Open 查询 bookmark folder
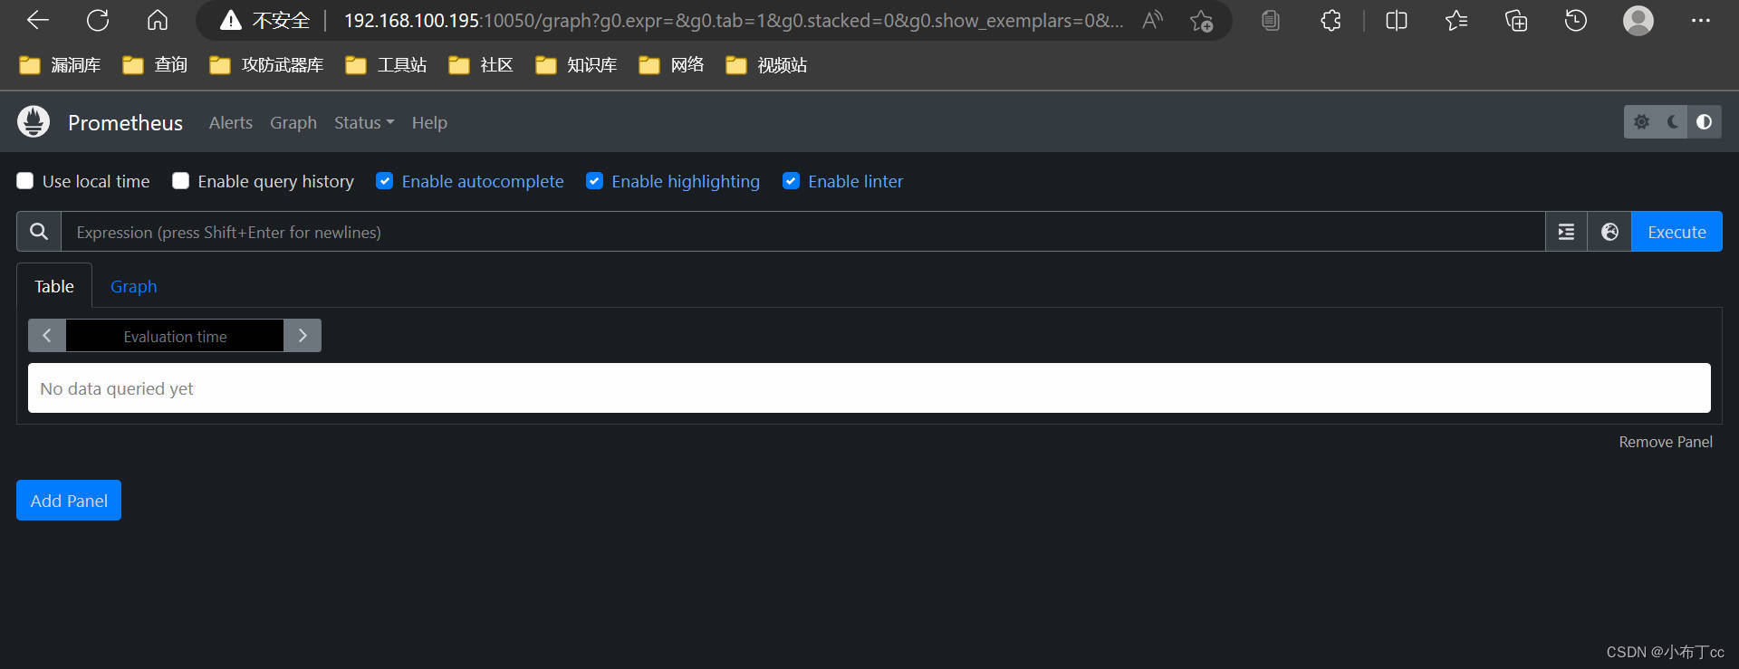This screenshot has width=1739, height=669. pyautogui.click(x=155, y=64)
